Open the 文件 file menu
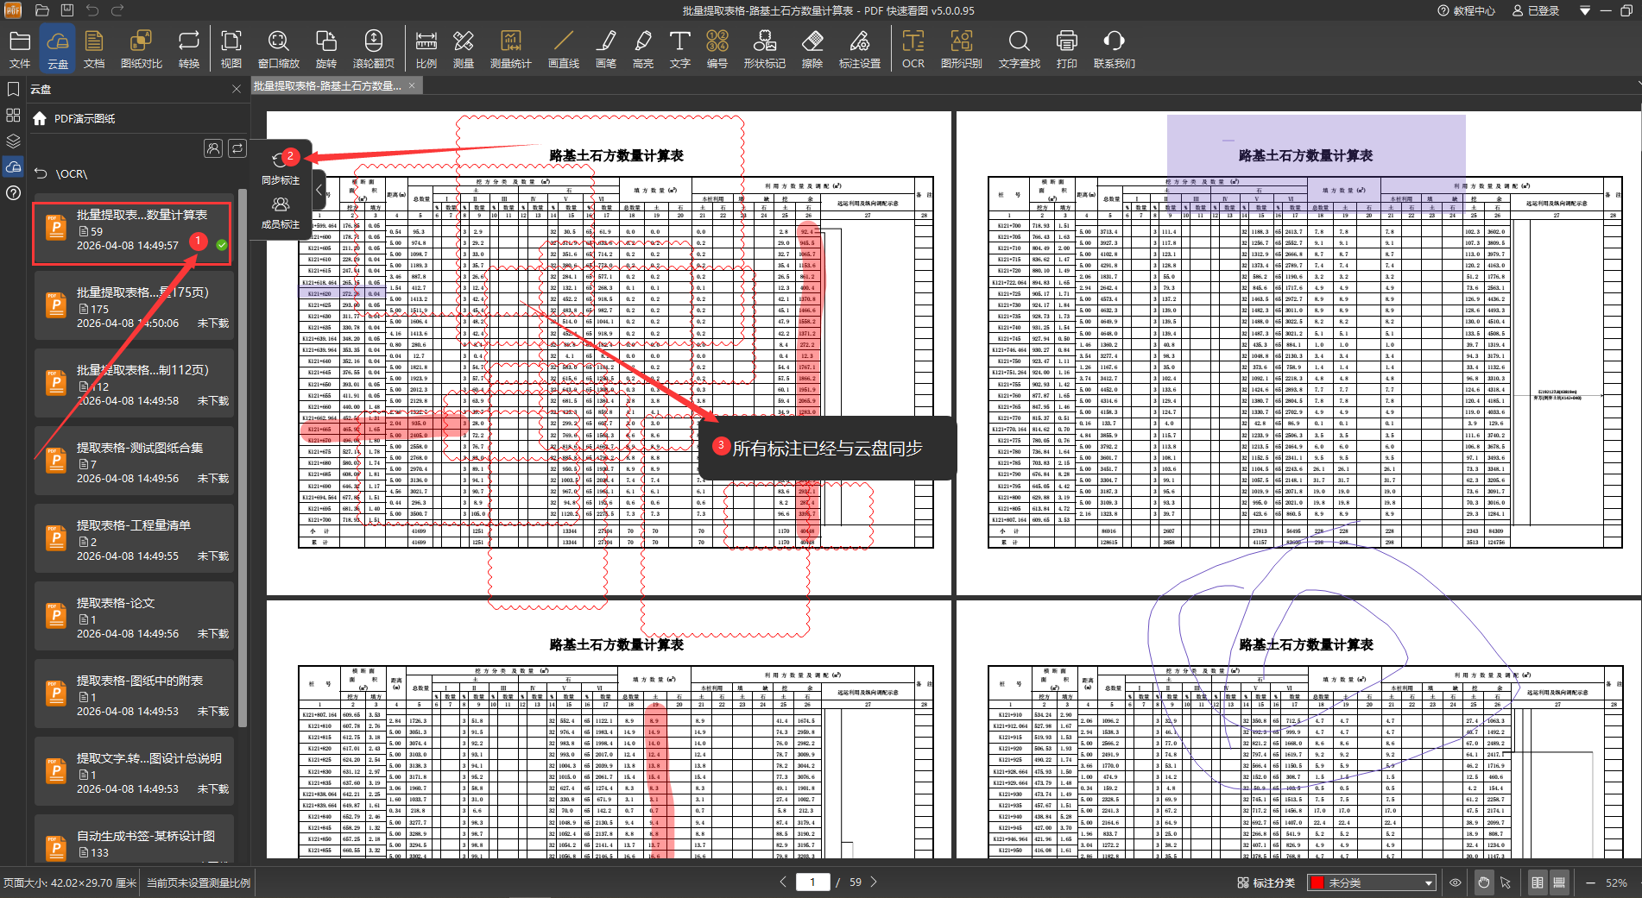The image size is (1642, 898). coord(20,48)
